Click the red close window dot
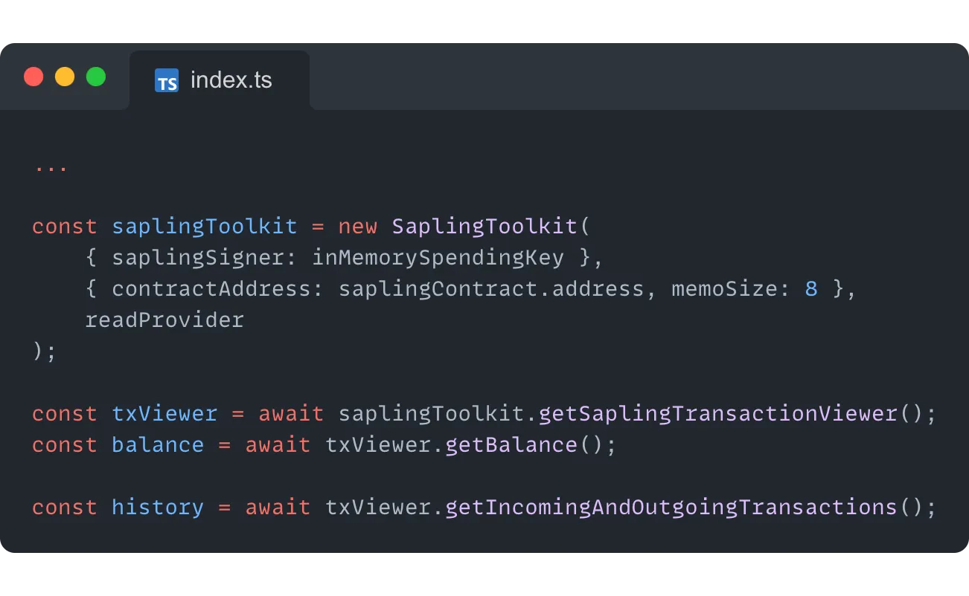Image resolution: width=969 pixels, height=596 pixels. [x=33, y=77]
